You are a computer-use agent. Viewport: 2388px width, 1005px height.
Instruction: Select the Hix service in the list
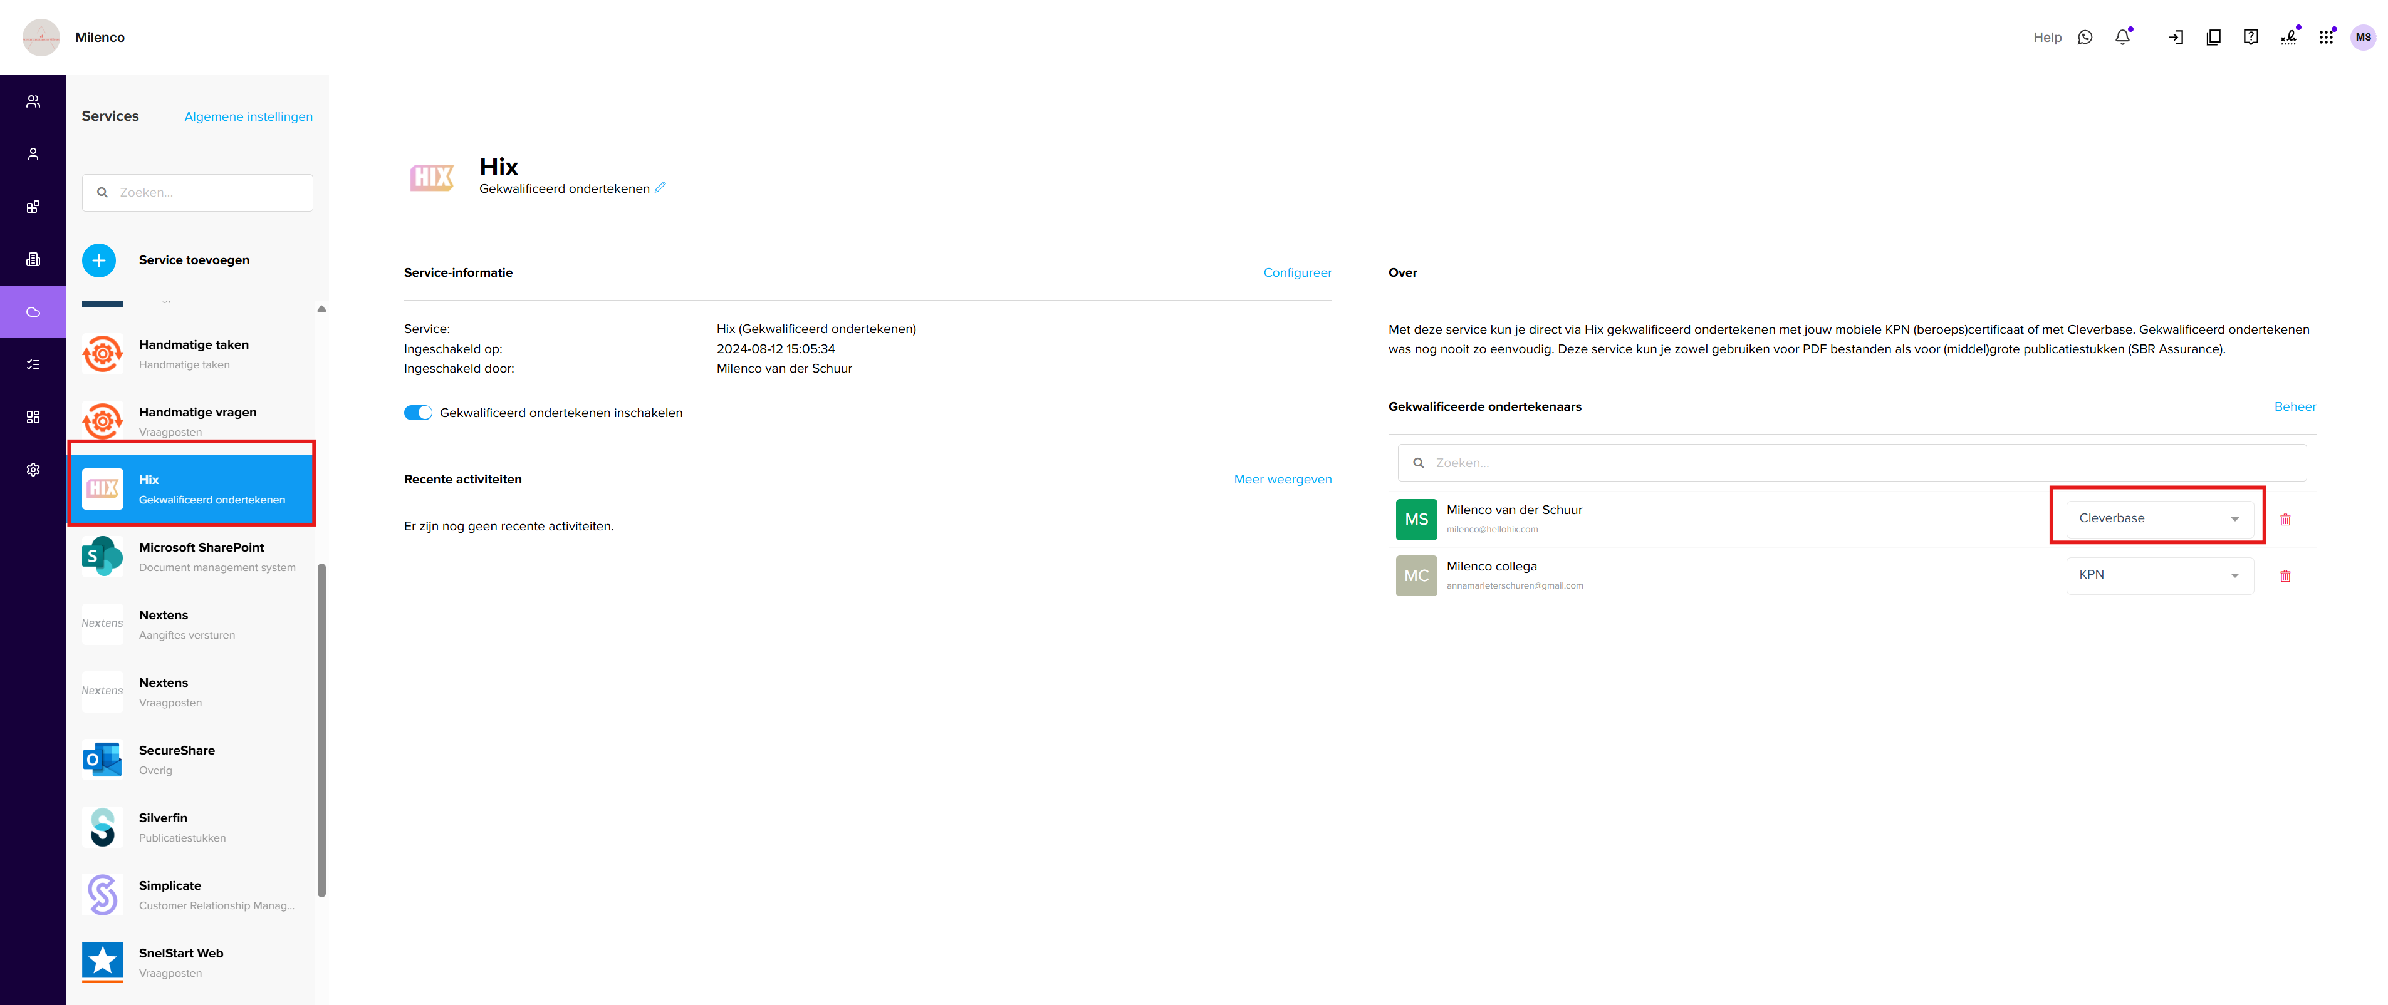pos(191,489)
